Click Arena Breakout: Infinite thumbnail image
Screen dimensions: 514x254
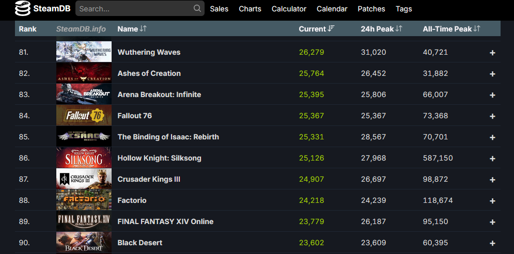pyautogui.click(x=84, y=94)
